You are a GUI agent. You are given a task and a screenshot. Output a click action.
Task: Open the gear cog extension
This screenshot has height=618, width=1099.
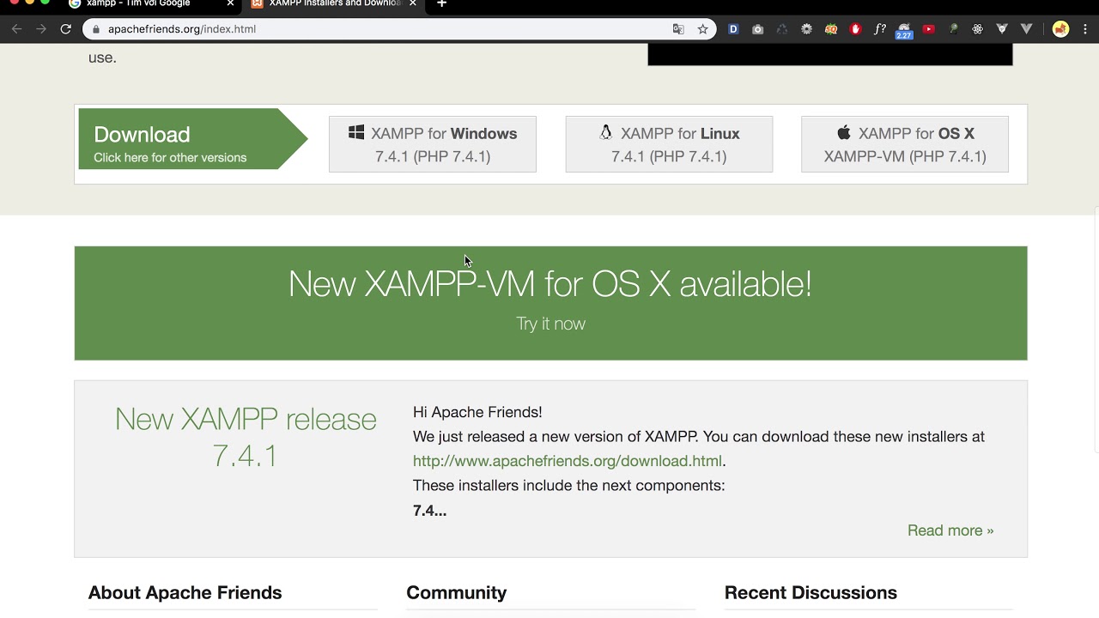[806, 29]
